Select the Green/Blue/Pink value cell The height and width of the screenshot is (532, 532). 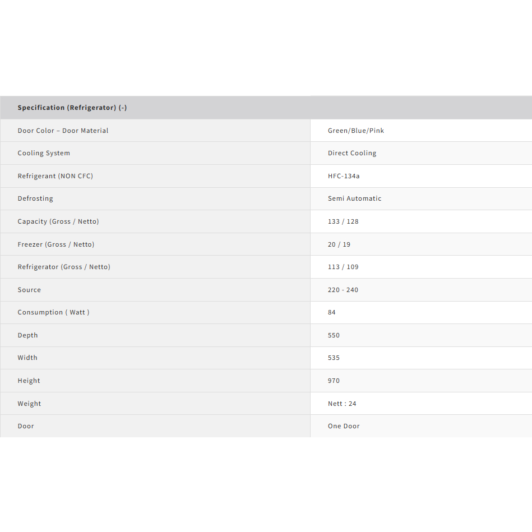[x=356, y=131]
